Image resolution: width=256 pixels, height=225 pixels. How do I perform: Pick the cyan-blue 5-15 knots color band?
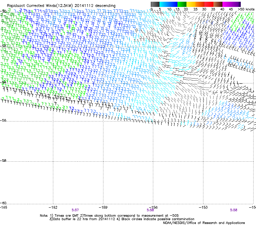[x=168, y=4]
